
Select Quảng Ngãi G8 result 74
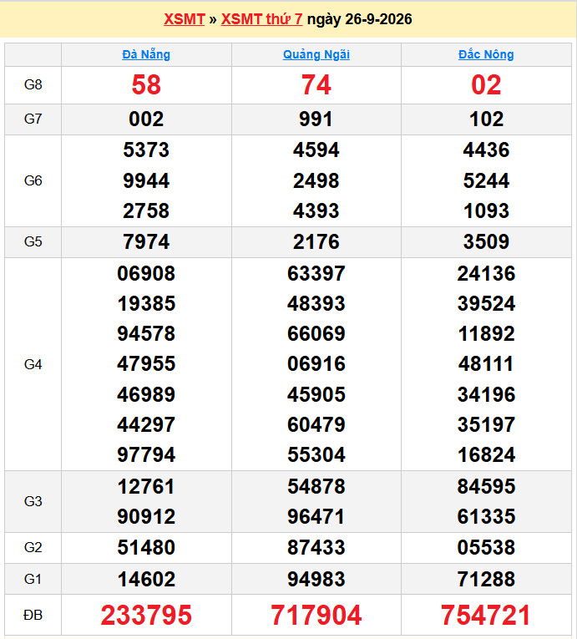coord(316,85)
